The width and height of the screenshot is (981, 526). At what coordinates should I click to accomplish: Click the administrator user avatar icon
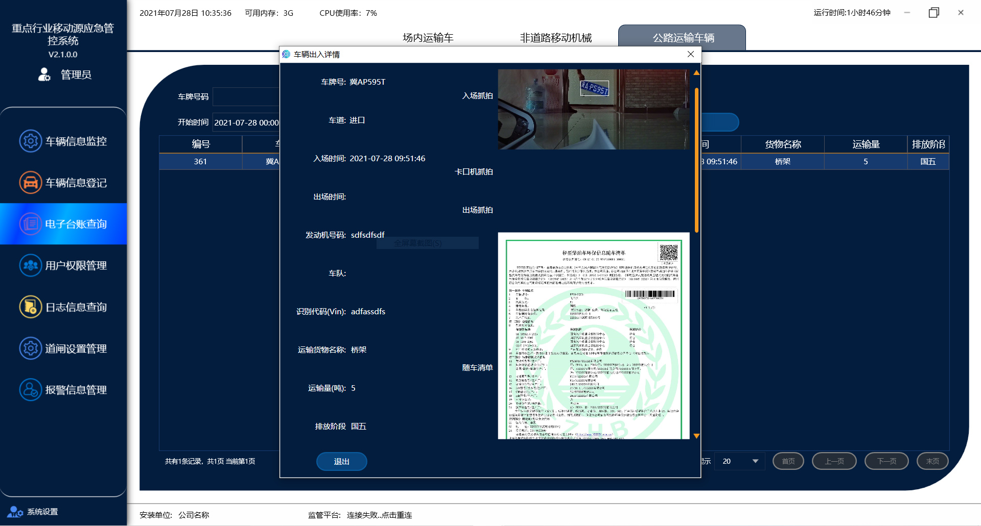pos(44,74)
